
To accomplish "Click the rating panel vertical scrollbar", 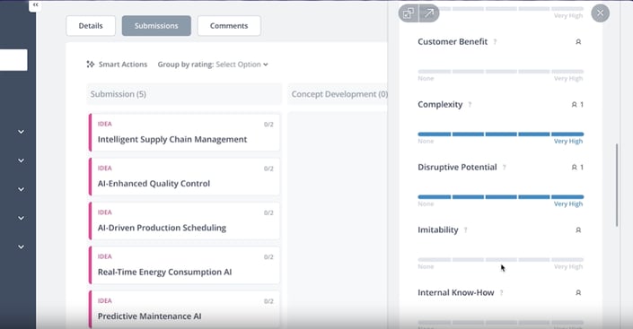I will 617,185.
